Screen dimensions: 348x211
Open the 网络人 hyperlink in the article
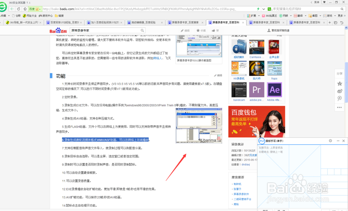coord(158,58)
